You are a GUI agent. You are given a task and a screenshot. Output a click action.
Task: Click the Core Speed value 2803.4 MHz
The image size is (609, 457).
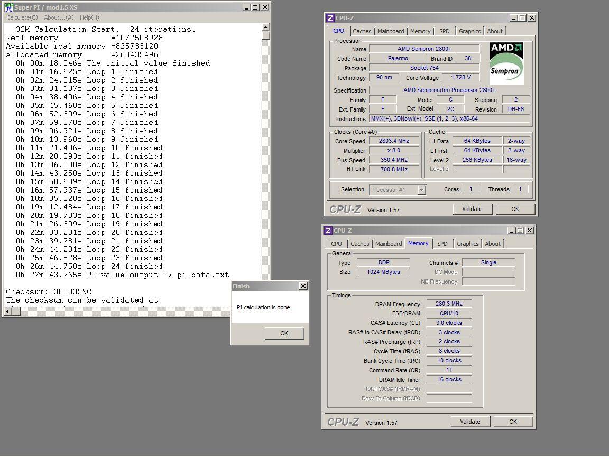point(394,141)
